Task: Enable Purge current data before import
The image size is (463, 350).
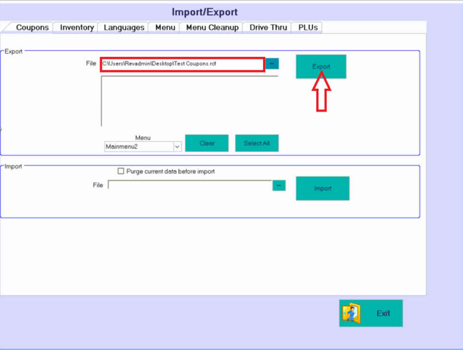Action: click(x=121, y=171)
